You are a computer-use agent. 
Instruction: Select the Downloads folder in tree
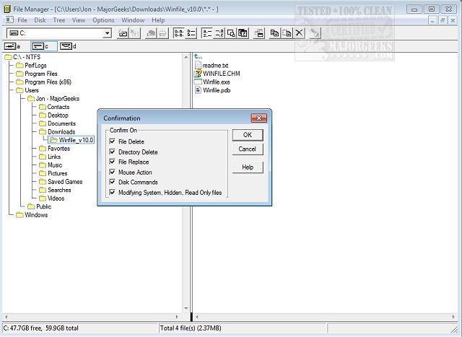click(57, 131)
